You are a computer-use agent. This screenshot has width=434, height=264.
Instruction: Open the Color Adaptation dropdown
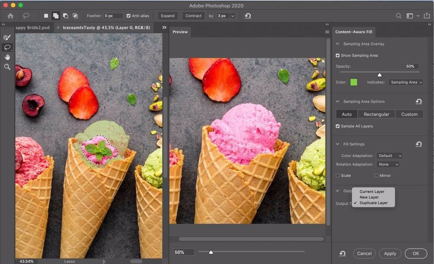pyautogui.click(x=389, y=155)
